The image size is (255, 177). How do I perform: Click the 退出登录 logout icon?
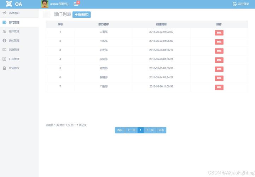234,4
